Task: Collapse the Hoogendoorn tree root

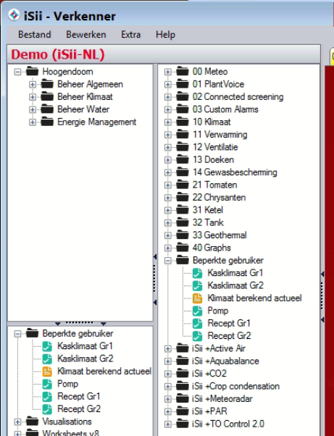Action: (x=17, y=72)
